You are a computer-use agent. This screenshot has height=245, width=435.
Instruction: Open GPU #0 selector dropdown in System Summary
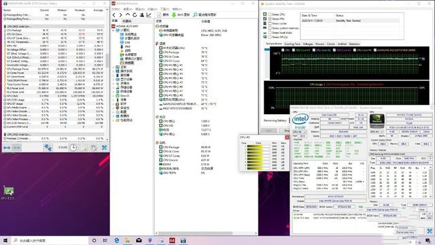(377, 131)
